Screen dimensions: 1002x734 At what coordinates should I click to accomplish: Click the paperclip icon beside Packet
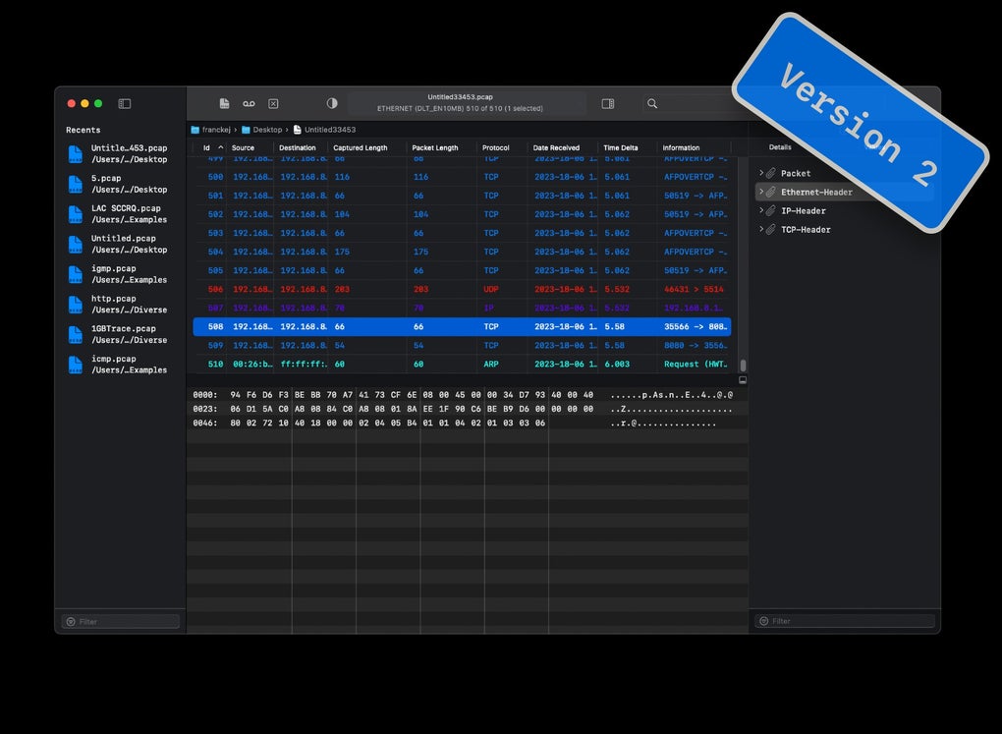771,173
